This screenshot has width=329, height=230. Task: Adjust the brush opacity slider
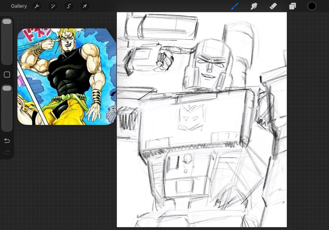click(7, 108)
